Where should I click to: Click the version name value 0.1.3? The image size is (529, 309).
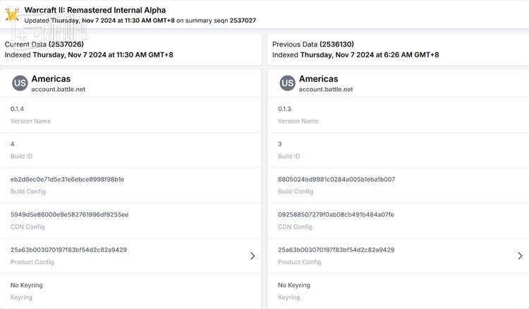(x=284, y=109)
